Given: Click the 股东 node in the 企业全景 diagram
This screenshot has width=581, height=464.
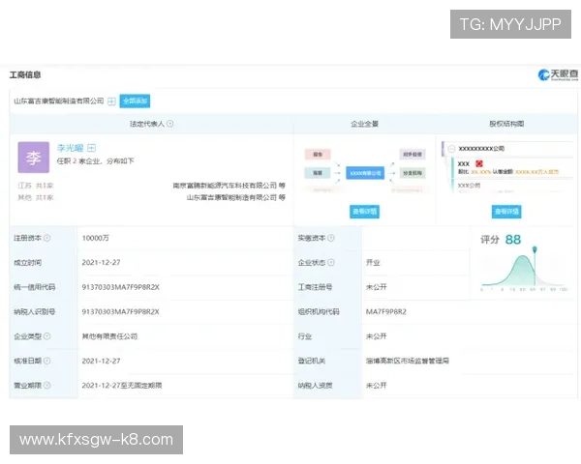Looking at the screenshot, I should pos(318,154).
